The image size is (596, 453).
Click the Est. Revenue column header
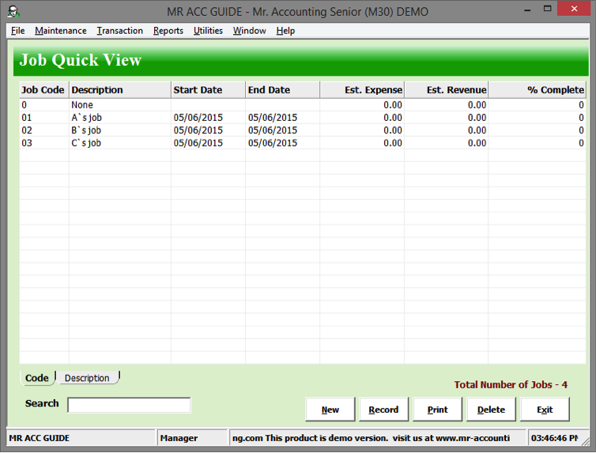pos(446,90)
